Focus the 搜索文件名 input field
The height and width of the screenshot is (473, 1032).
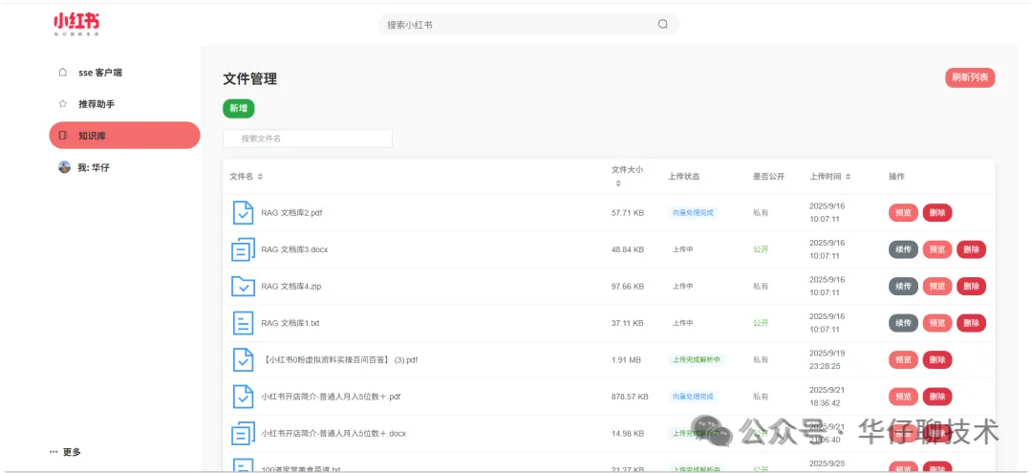308,139
